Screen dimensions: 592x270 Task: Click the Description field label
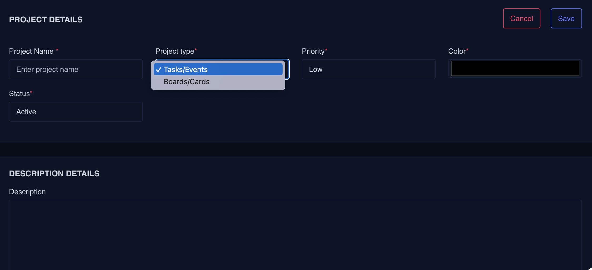click(27, 192)
